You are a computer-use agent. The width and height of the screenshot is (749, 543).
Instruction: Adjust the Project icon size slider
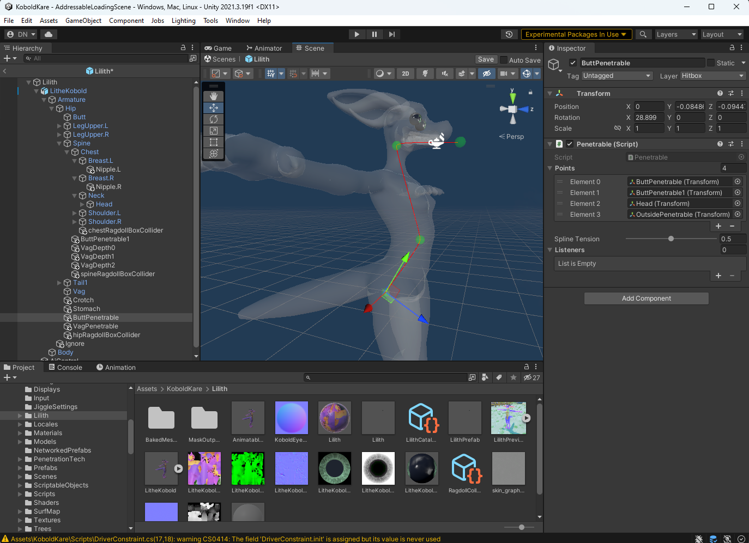522,527
